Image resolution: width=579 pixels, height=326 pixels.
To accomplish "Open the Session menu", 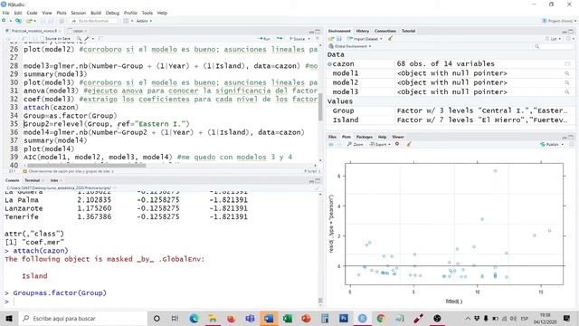I will [79, 13].
